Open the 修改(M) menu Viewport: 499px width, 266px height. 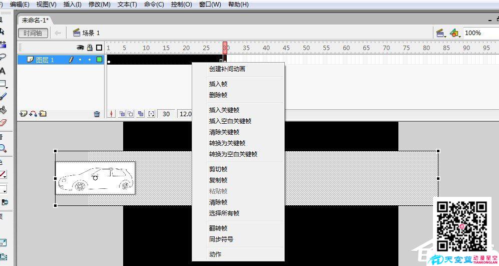pyautogui.click(x=100, y=5)
